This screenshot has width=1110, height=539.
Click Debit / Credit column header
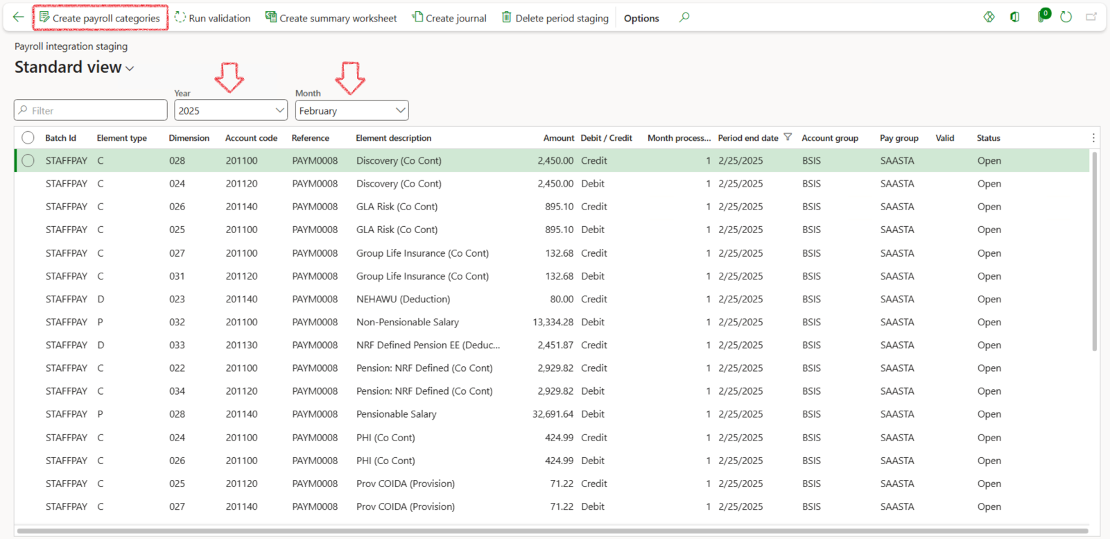click(607, 138)
